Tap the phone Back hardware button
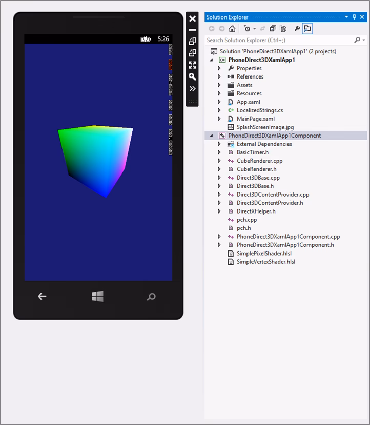This screenshot has width=370, height=425. 42,296
